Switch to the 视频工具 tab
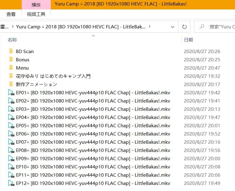Image resolution: width=235 pixels, height=191 pixels. 36,14
